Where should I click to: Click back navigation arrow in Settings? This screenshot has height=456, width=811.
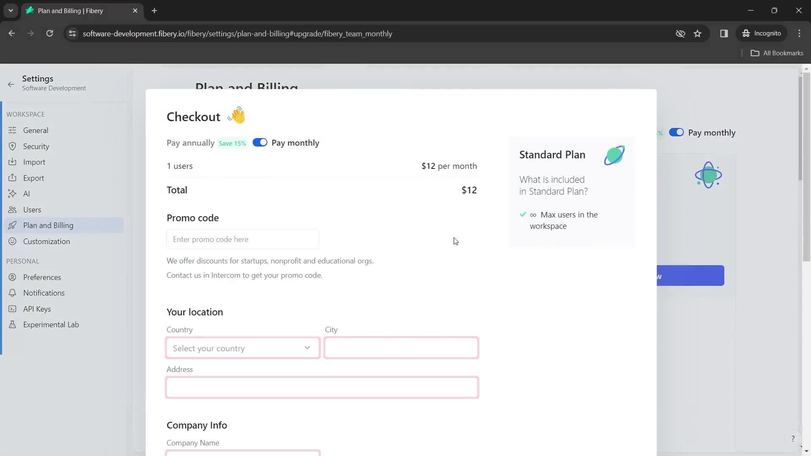click(x=11, y=84)
